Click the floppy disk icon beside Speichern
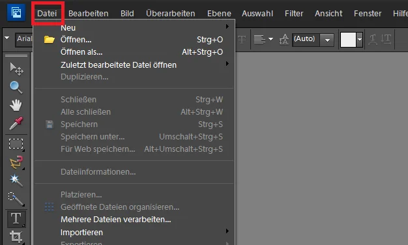The height and width of the screenshot is (245, 408). click(x=50, y=124)
